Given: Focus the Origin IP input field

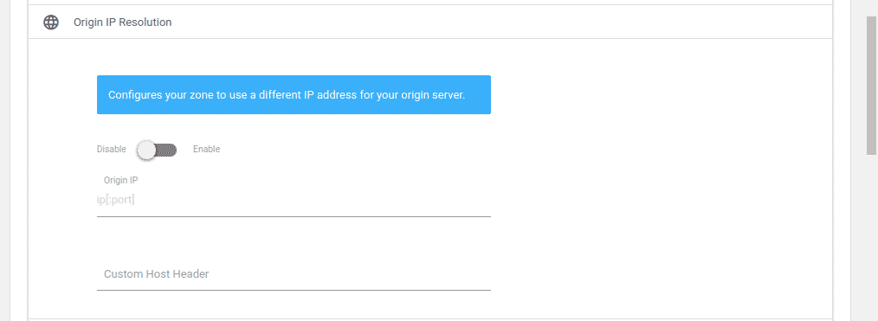Looking at the screenshot, I should 294,200.
